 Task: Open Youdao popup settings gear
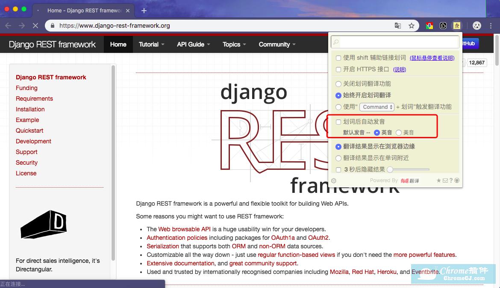[x=334, y=181]
